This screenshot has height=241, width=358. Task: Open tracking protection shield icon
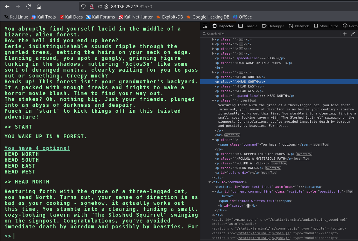coord(83,6)
